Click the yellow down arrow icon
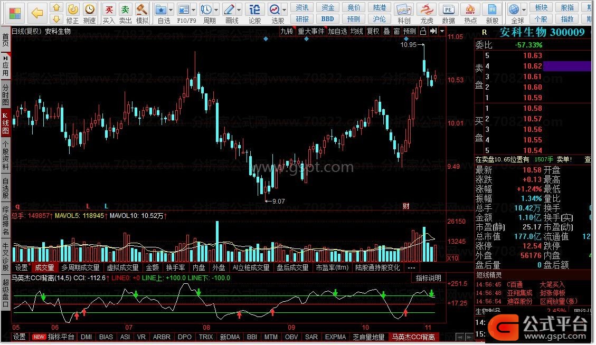This screenshot has height=345, width=596. 56,18
